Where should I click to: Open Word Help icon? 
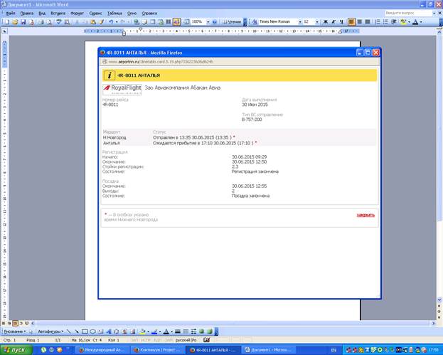coord(215,22)
